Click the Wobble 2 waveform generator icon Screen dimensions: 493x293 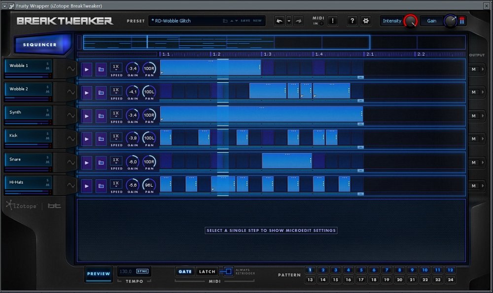pos(71,92)
